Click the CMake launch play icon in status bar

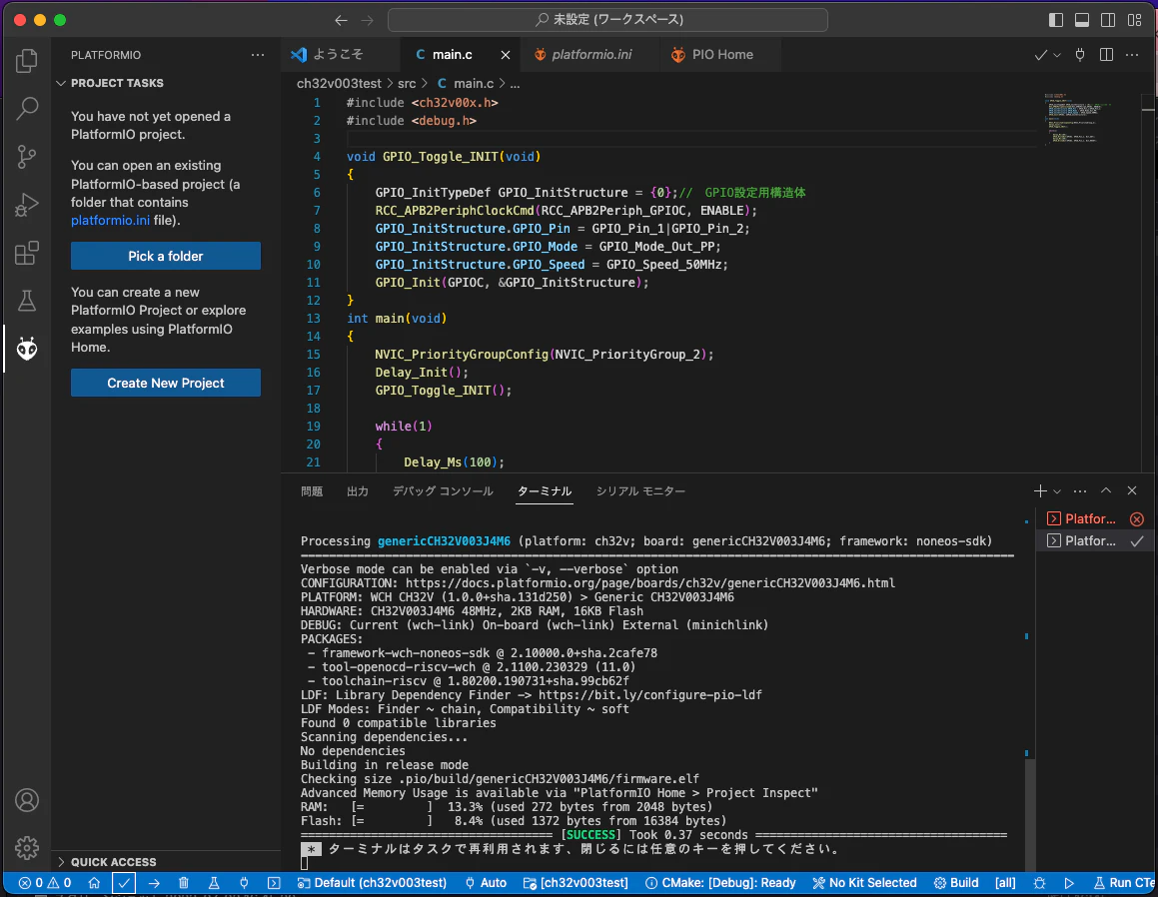pyautogui.click(x=1069, y=883)
